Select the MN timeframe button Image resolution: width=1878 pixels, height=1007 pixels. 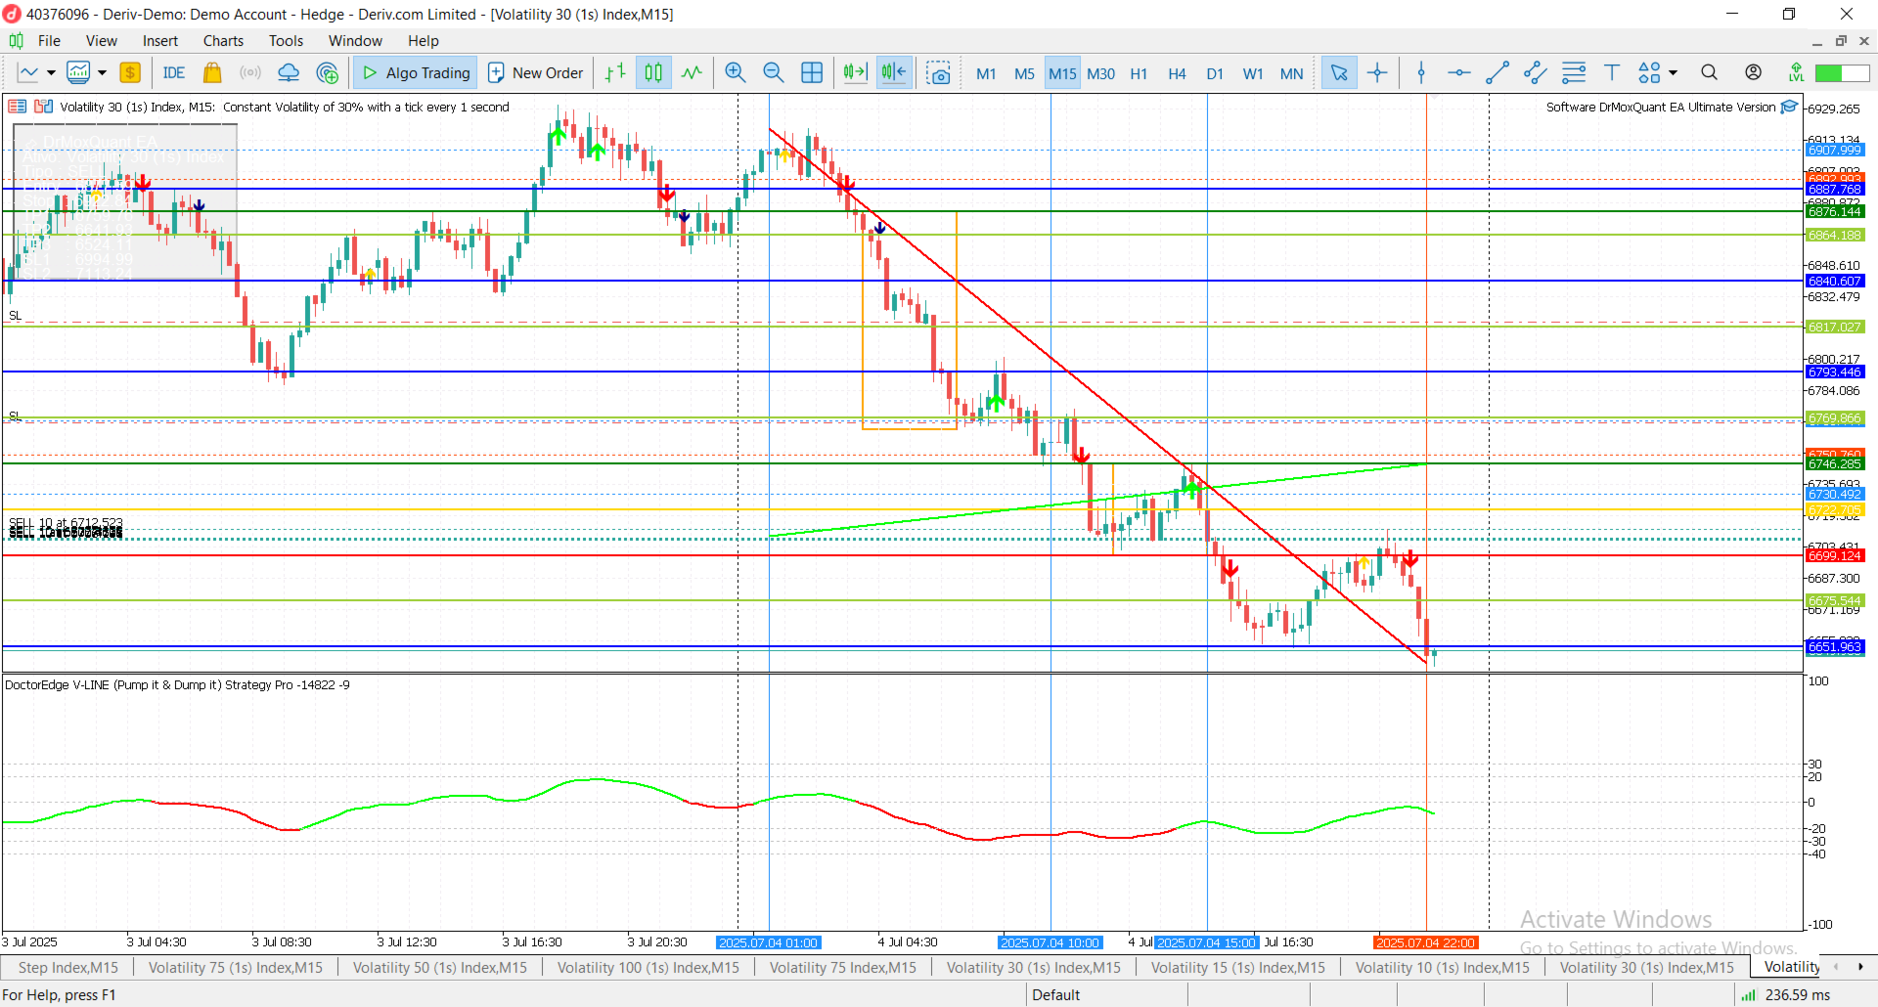coord(1291,73)
